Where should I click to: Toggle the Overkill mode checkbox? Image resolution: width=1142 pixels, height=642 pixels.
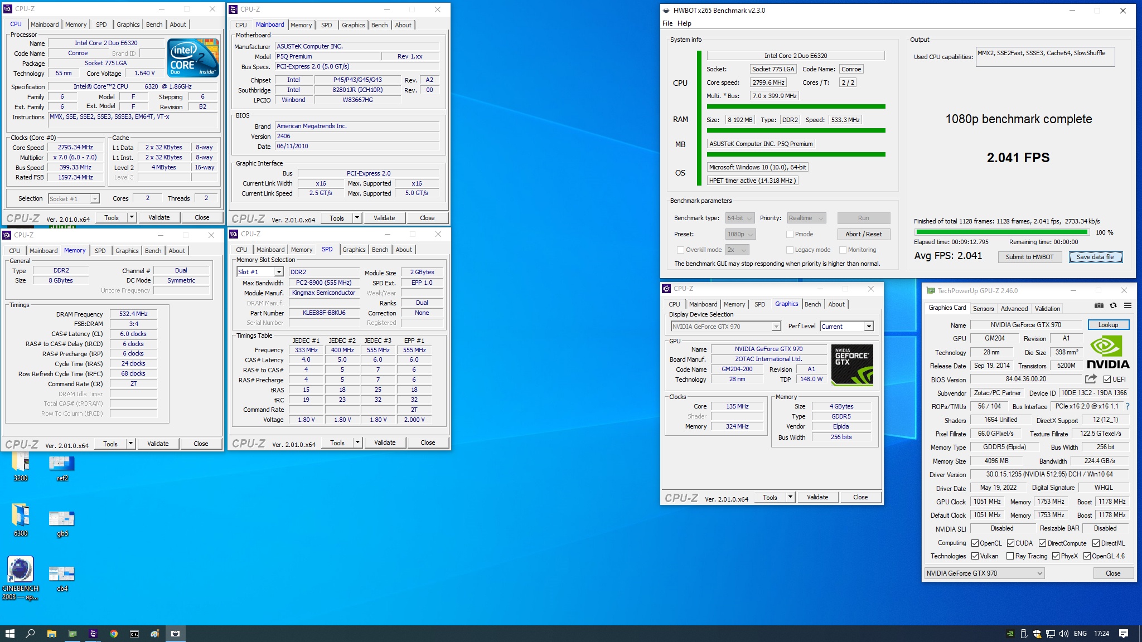(x=680, y=250)
